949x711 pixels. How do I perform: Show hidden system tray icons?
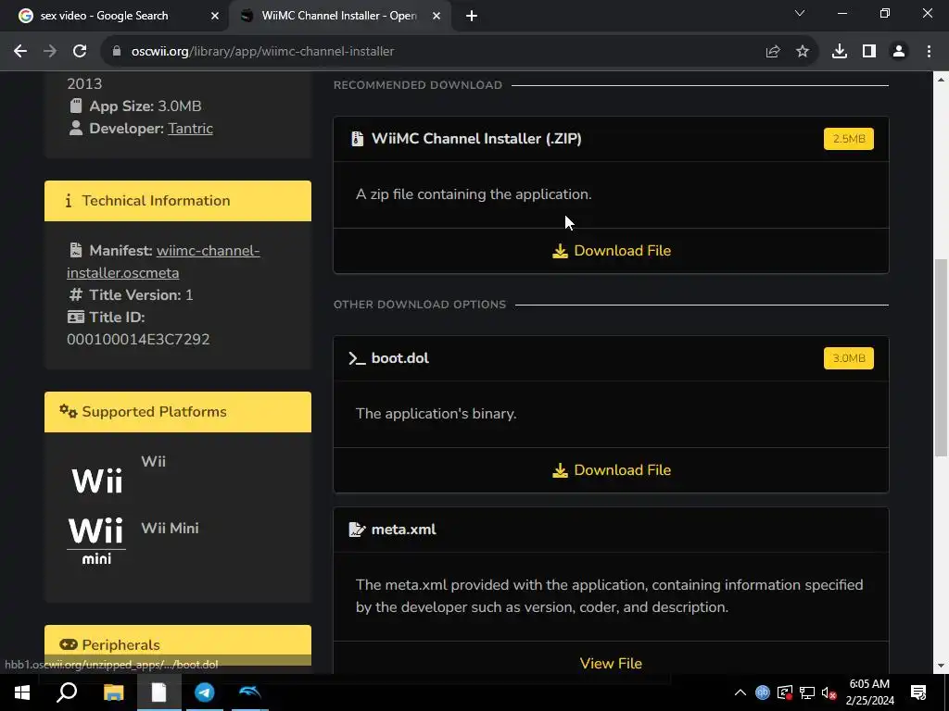[740, 692]
